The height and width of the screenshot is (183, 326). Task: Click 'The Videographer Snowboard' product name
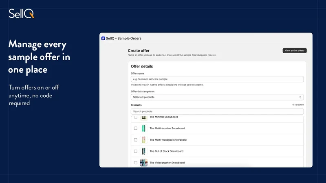(x=167, y=163)
